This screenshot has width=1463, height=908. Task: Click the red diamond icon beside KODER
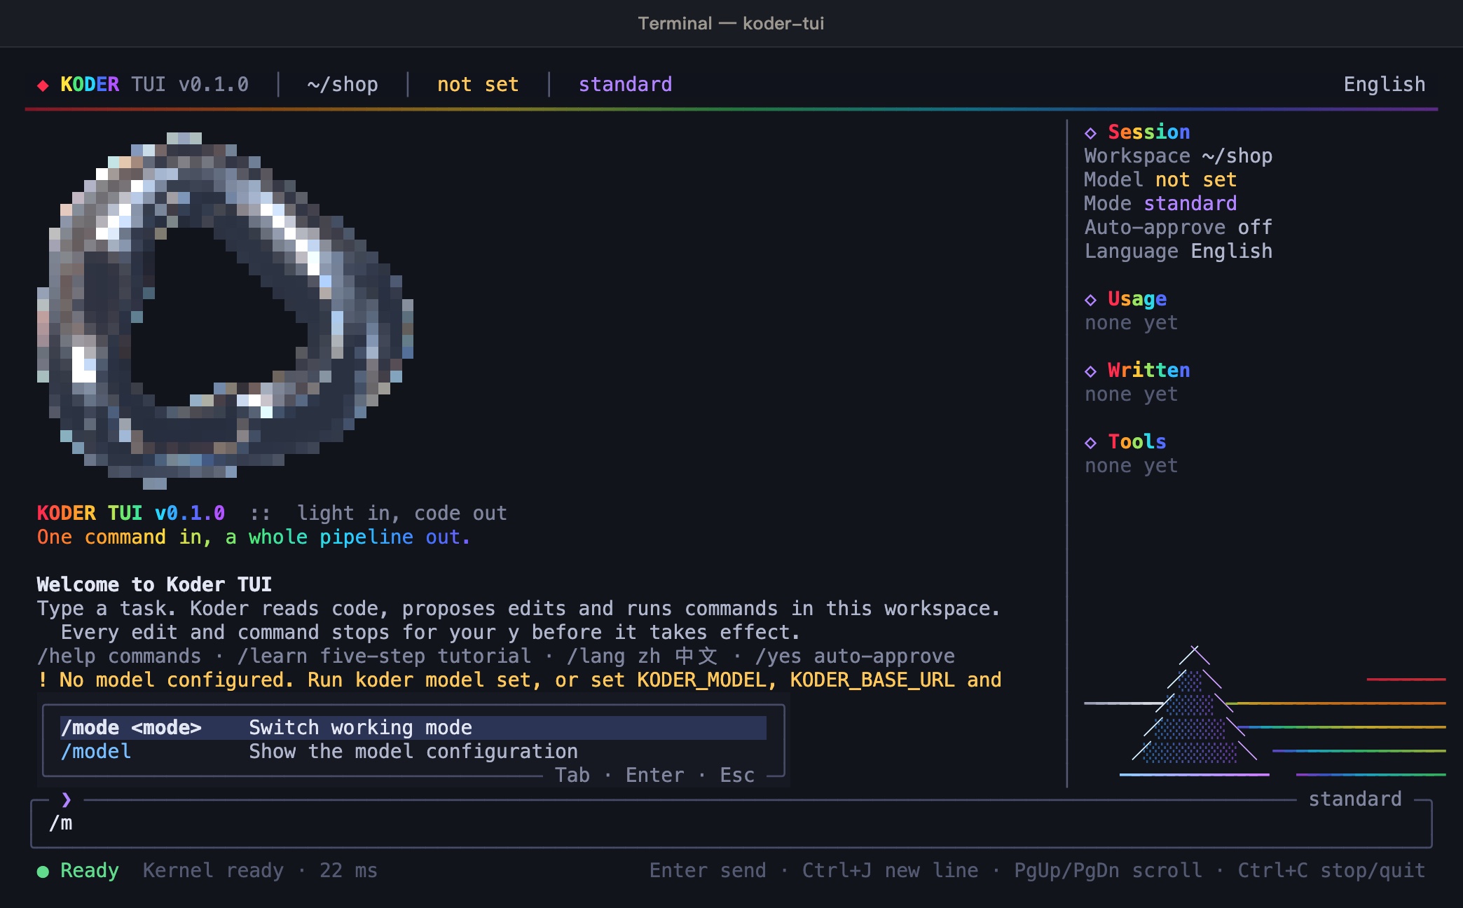pyautogui.click(x=43, y=85)
